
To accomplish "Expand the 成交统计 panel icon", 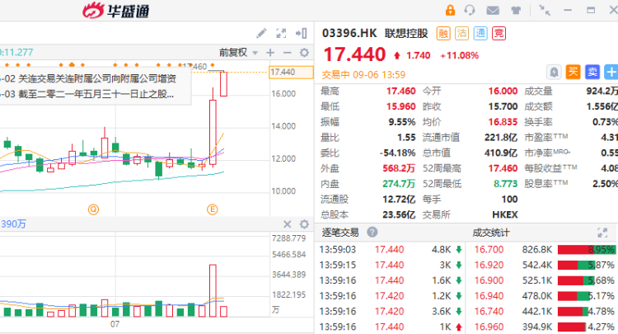I will [x=602, y=233].
